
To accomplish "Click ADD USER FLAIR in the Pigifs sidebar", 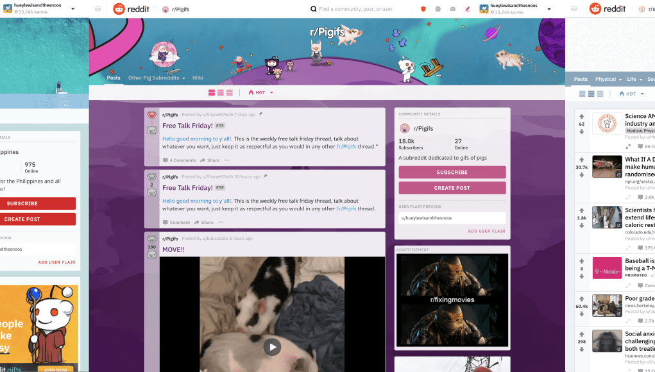I will (487, 231).
